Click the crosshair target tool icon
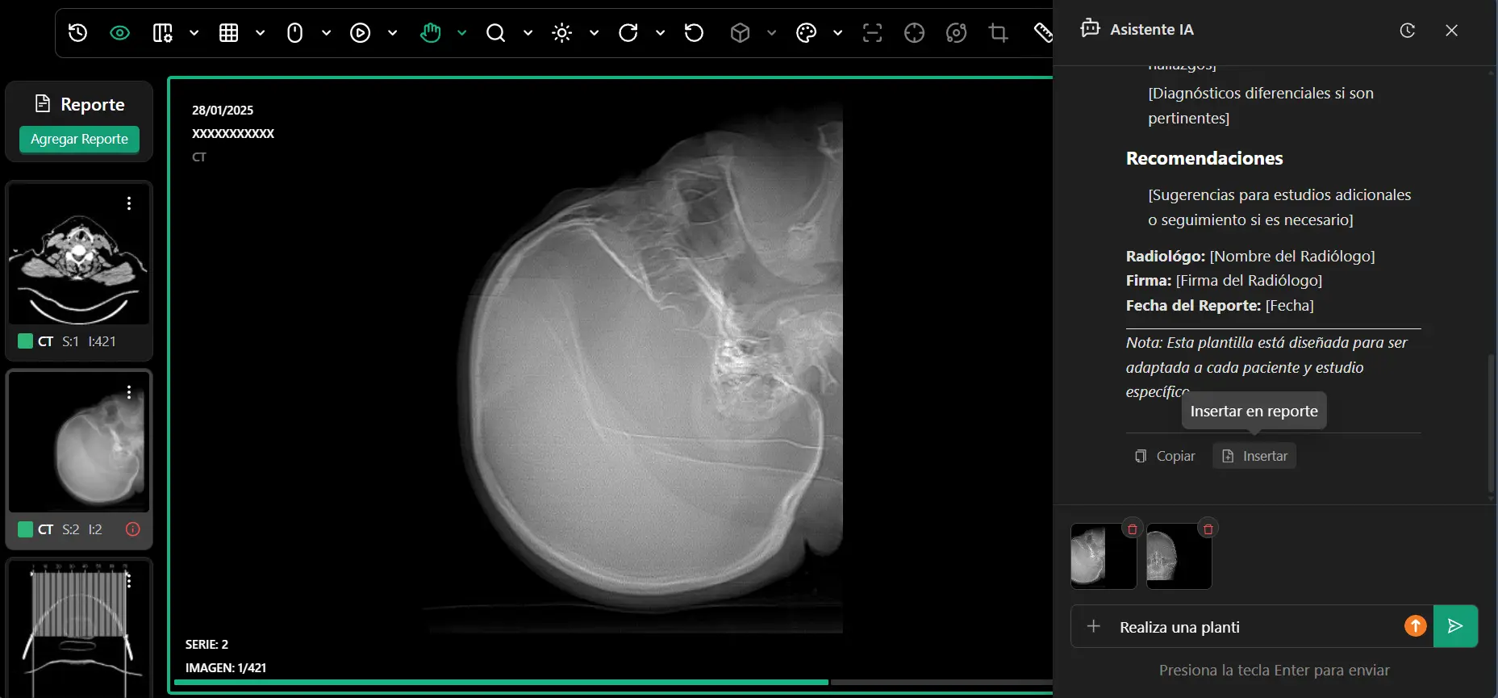 (x=914, y=33)
